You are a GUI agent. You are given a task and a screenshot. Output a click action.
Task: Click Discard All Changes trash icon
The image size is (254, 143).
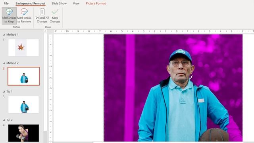[42, 12]
